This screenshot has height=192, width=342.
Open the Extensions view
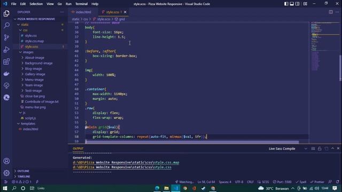pyautogui.click(x=6, y=62)
